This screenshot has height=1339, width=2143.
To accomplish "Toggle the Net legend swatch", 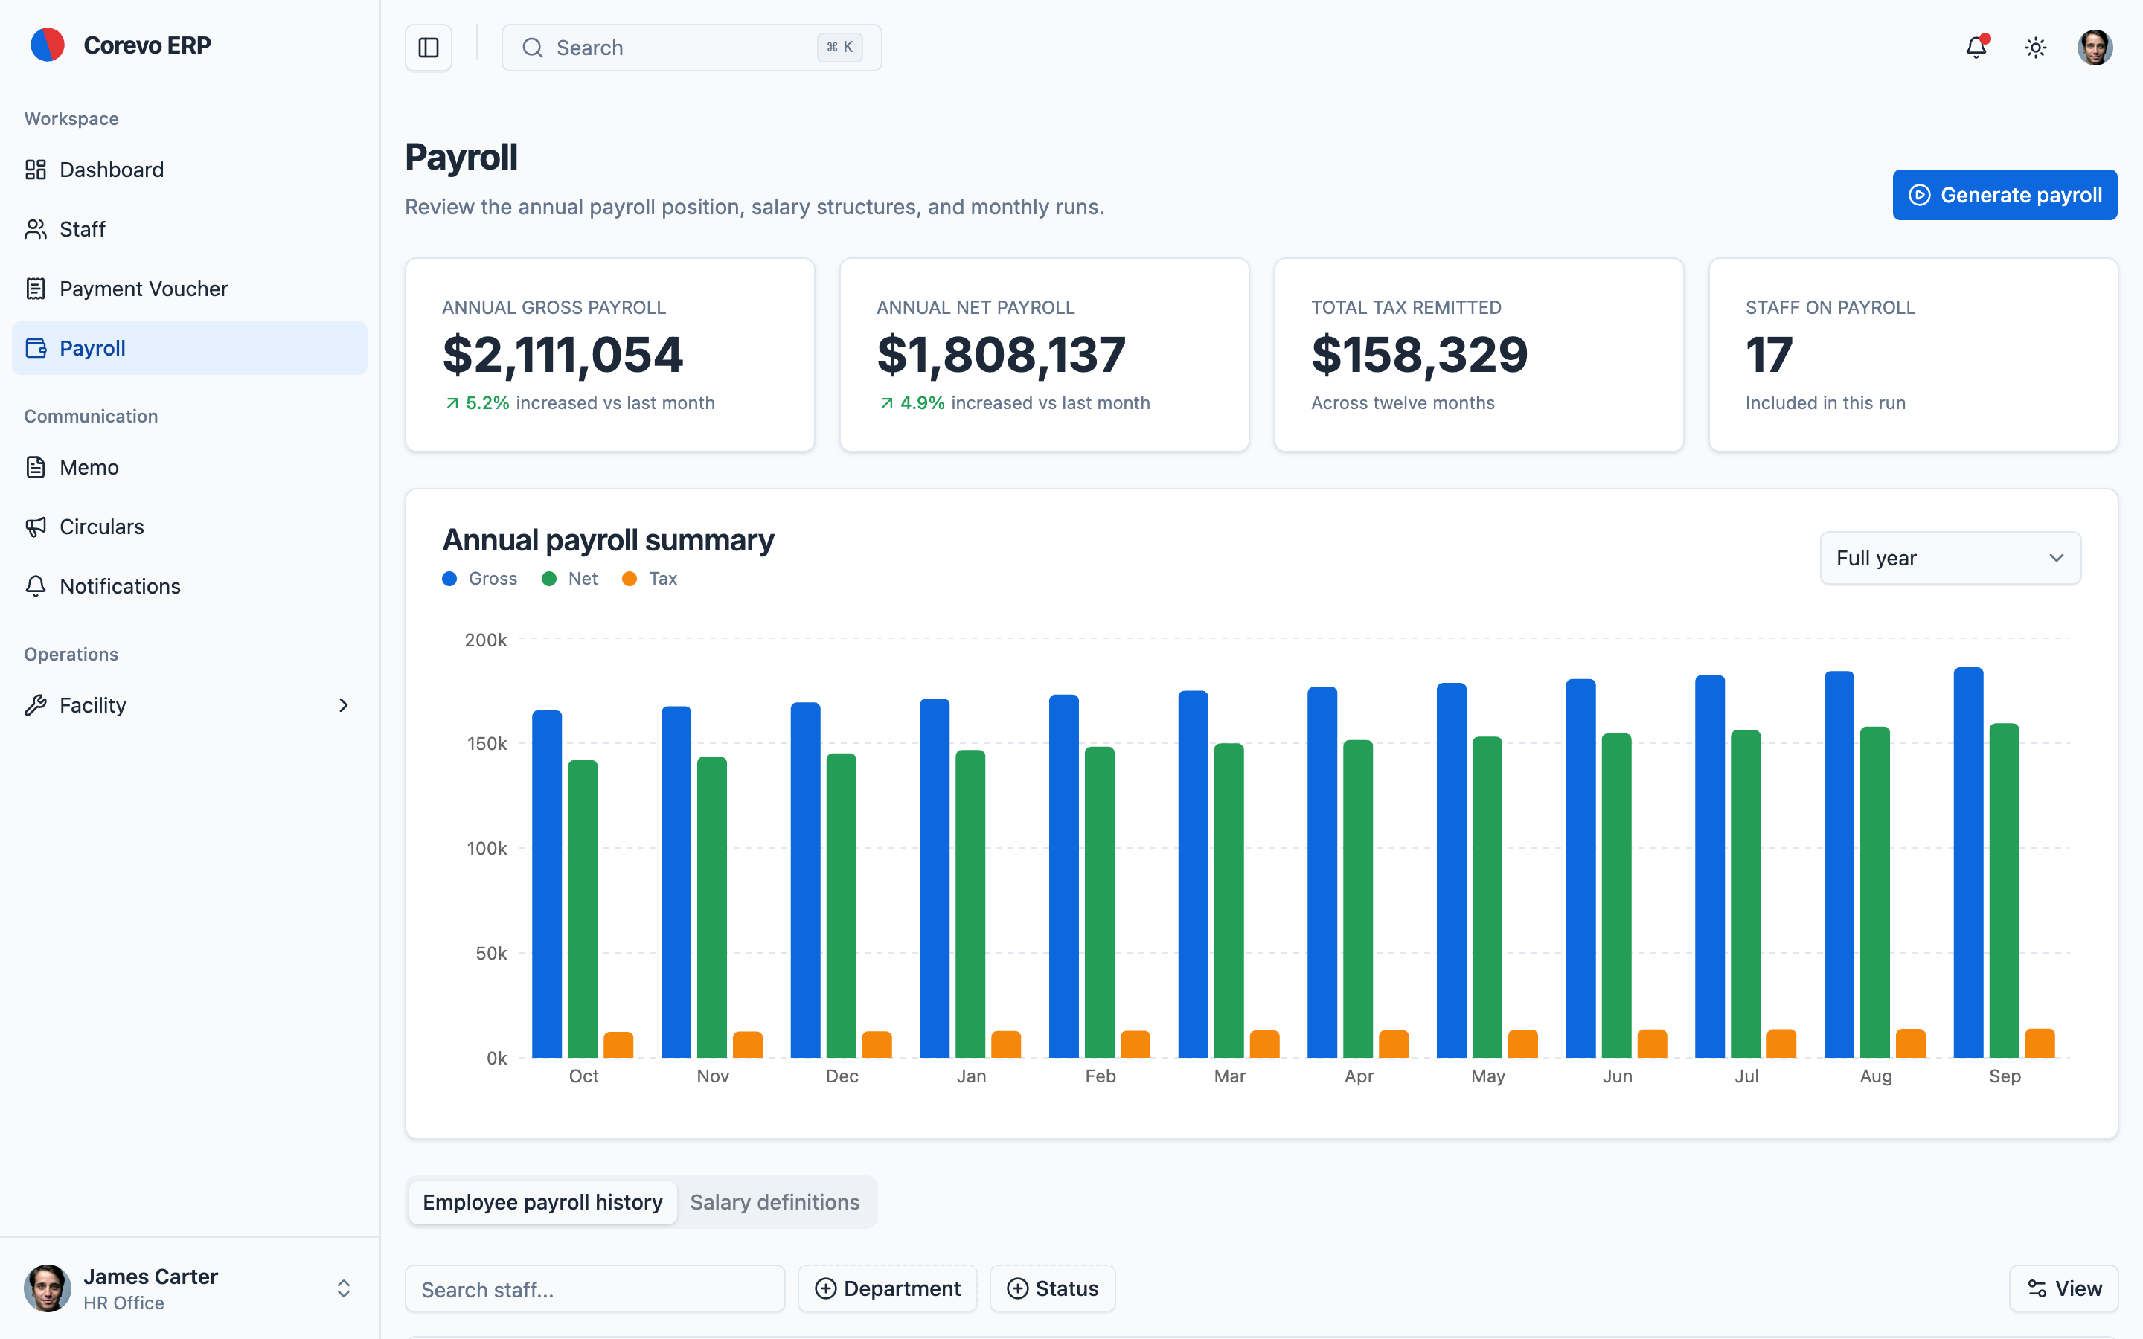I will [x=549, y=579].
